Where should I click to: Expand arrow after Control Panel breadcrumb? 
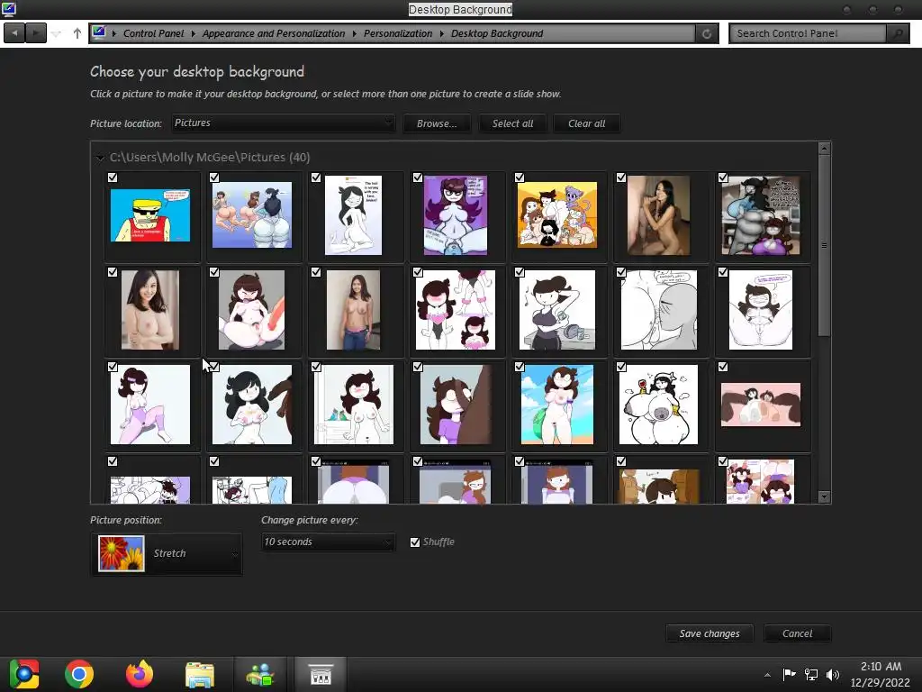(x=193, y=33)
